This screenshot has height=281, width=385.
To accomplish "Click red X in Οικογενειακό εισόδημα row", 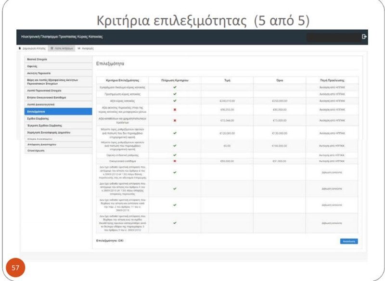I will pos(175,161).
